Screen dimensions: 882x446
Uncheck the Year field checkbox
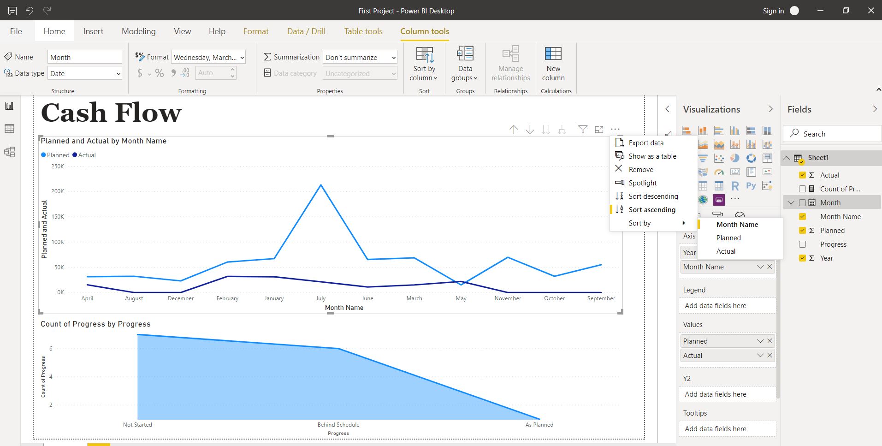(x=802, y=258)
